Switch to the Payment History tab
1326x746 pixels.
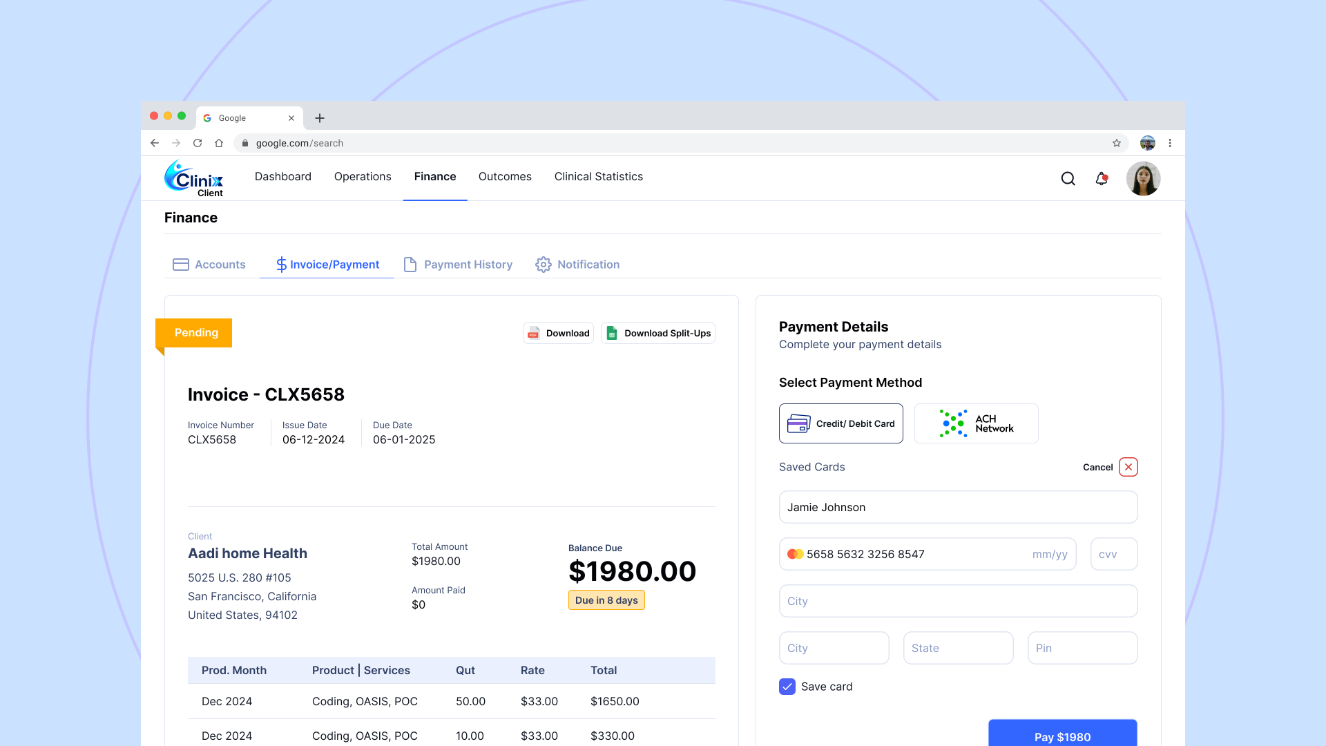pyautogui.click(x=458, y=265)
